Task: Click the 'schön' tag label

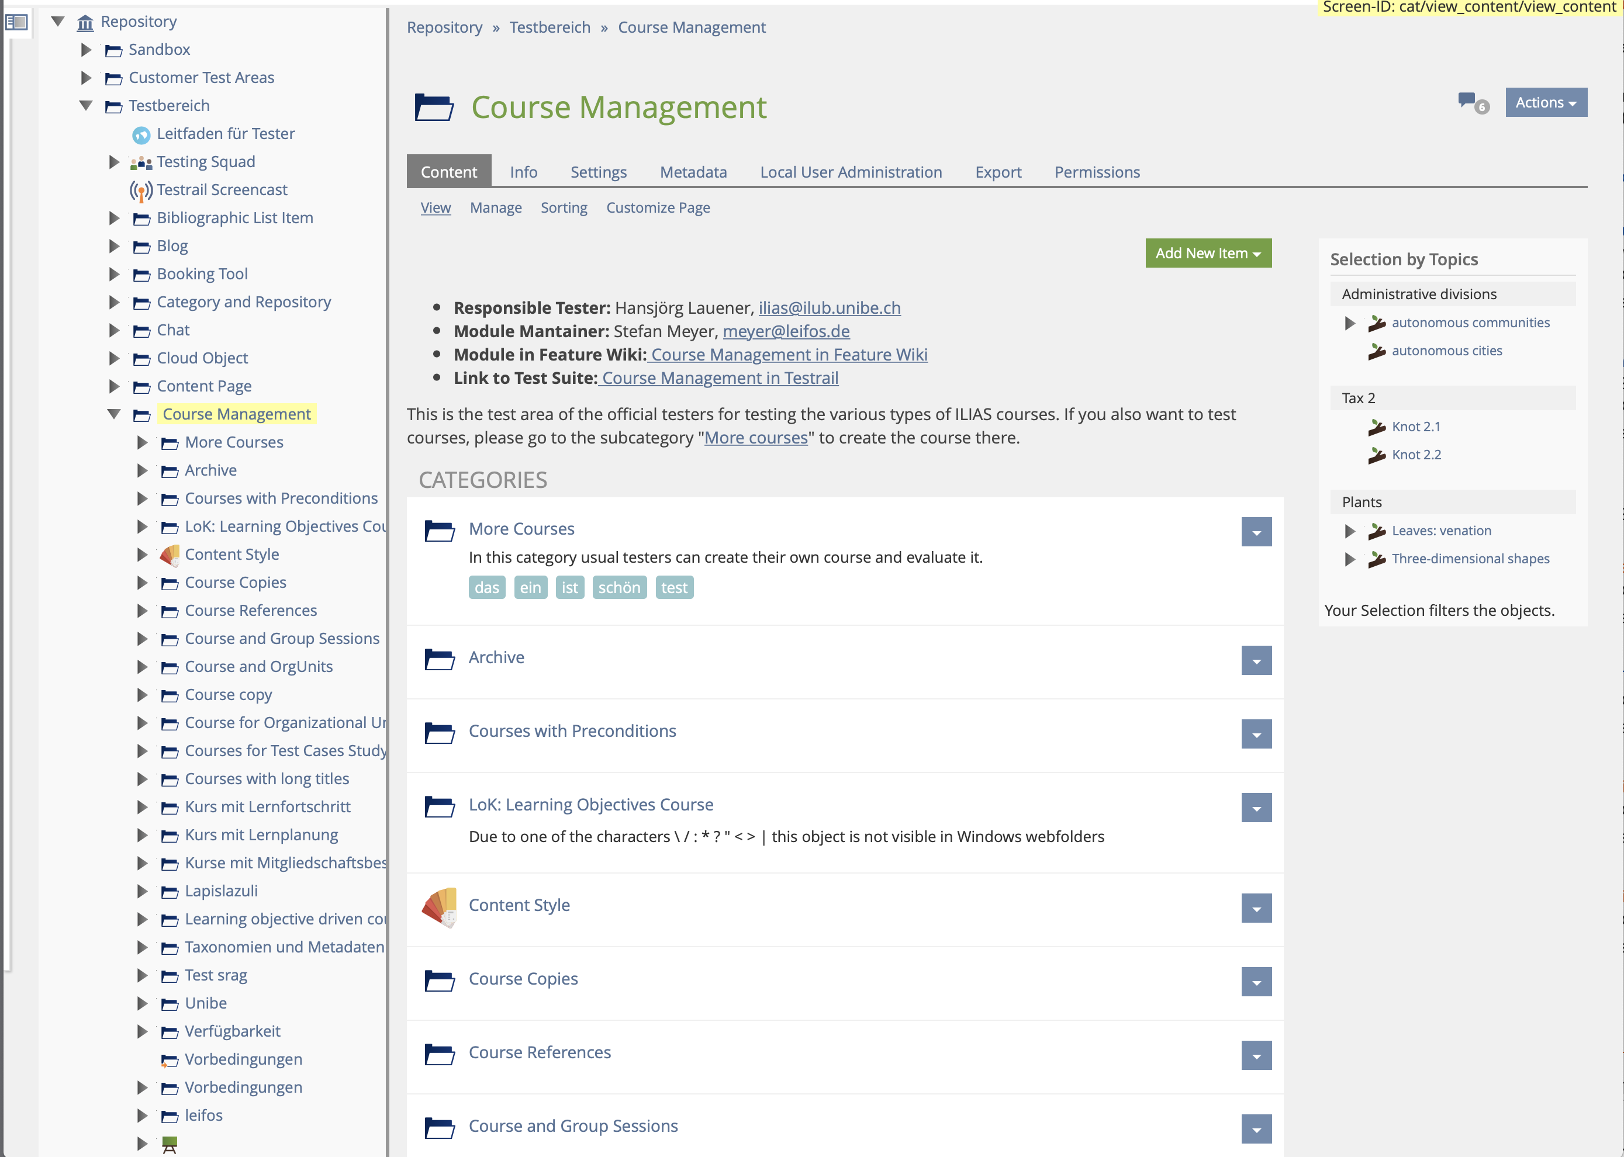Action: pos(618,588)
